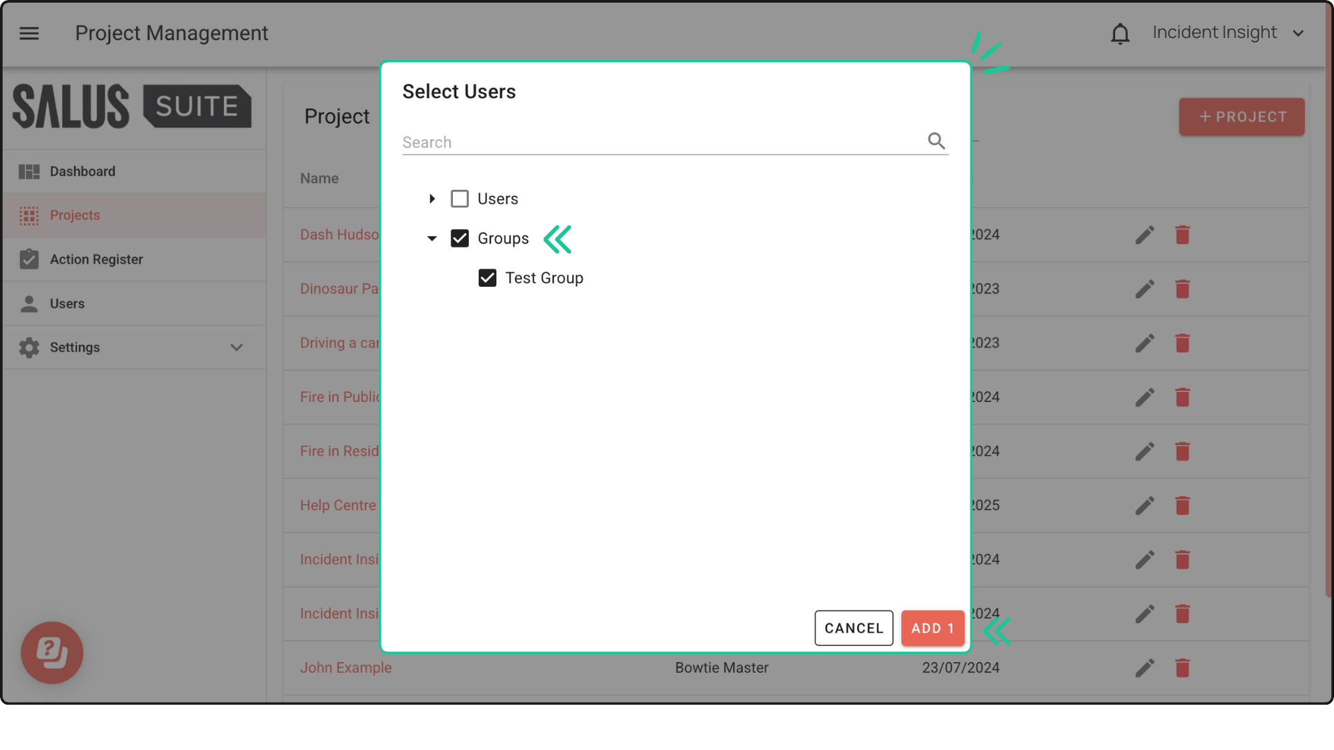Click the Search input field
The width and height of the screenshot is (1334, 750).
click(660, 143)
